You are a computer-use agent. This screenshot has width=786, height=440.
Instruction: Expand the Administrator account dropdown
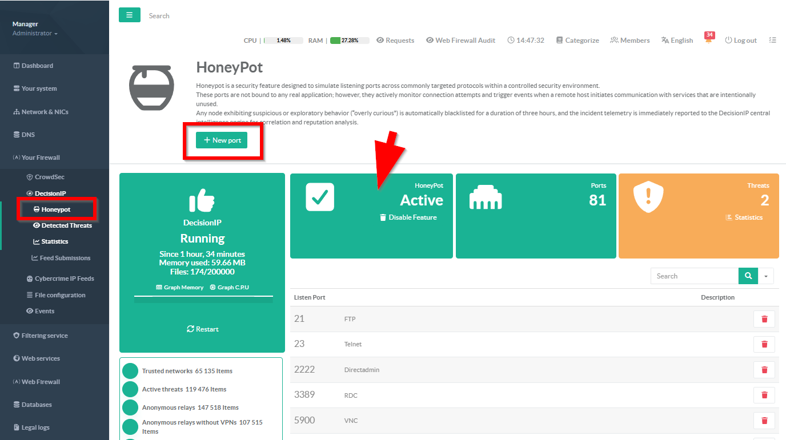(x=35, y=34)
